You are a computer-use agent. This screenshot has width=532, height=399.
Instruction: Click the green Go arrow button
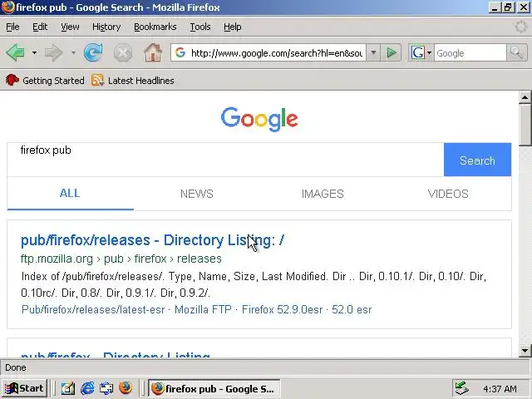pyautogui.click(x=392, y=53)
